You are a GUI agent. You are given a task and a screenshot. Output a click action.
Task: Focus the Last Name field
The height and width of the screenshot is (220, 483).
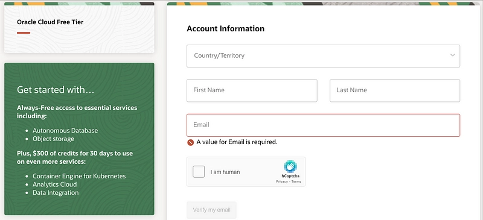point(395,90)
